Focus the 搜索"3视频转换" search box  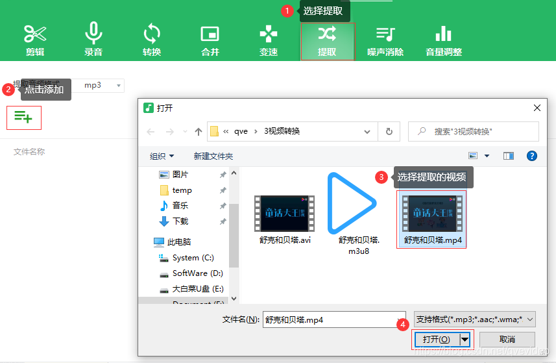[474, 132]
